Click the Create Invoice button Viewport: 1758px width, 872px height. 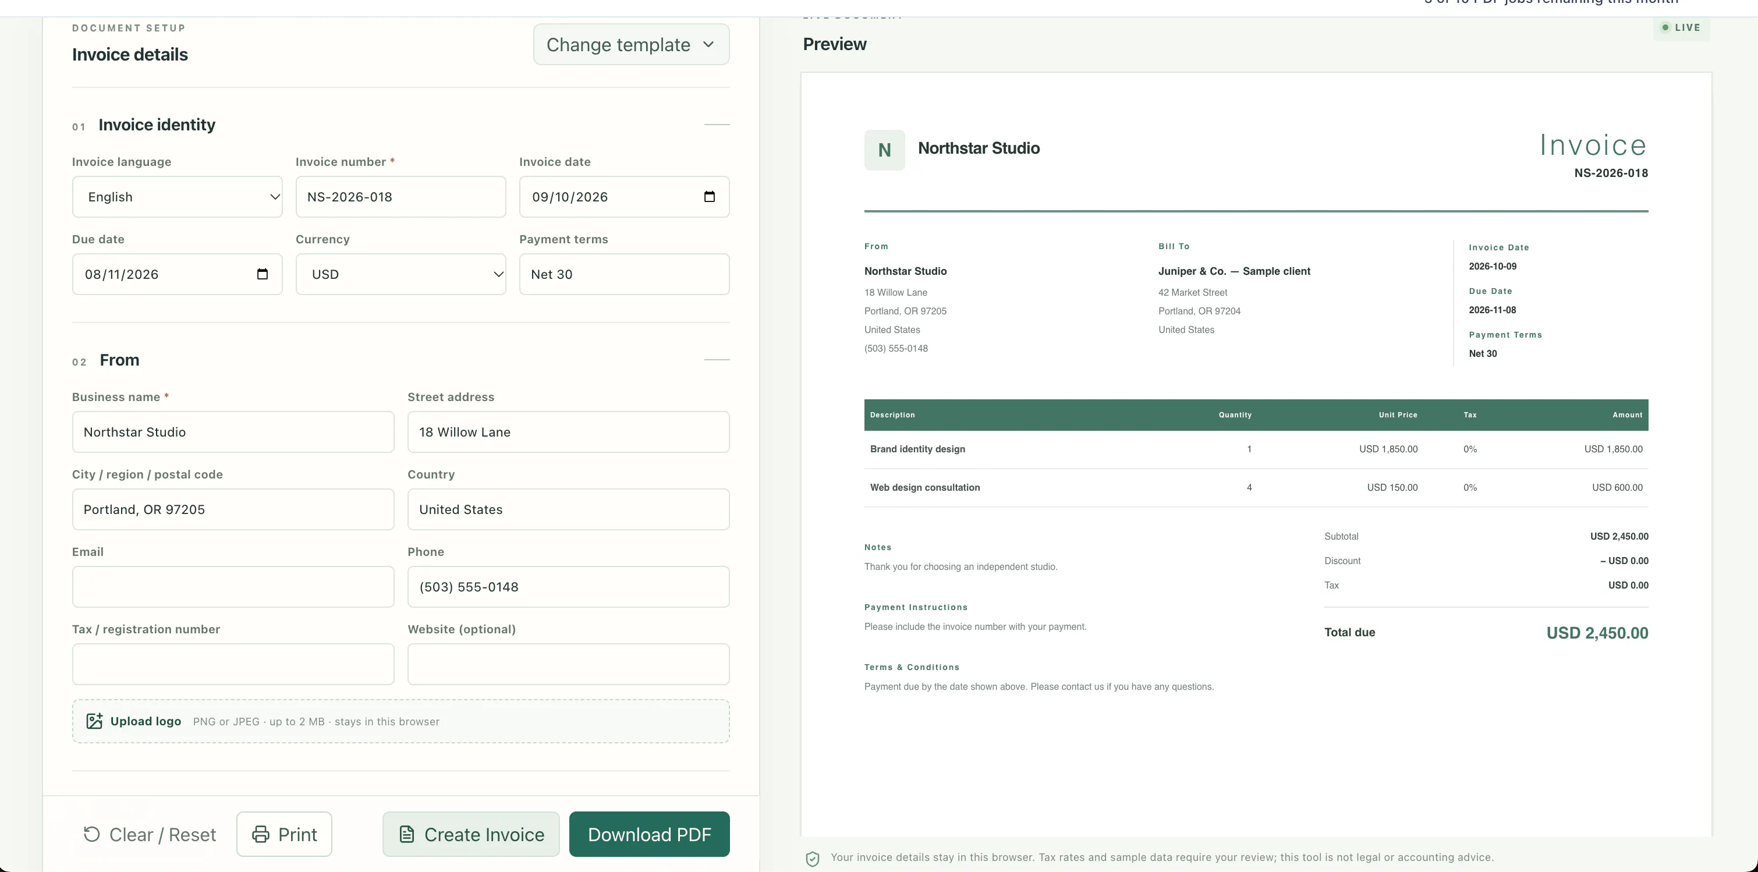[471, 835]
